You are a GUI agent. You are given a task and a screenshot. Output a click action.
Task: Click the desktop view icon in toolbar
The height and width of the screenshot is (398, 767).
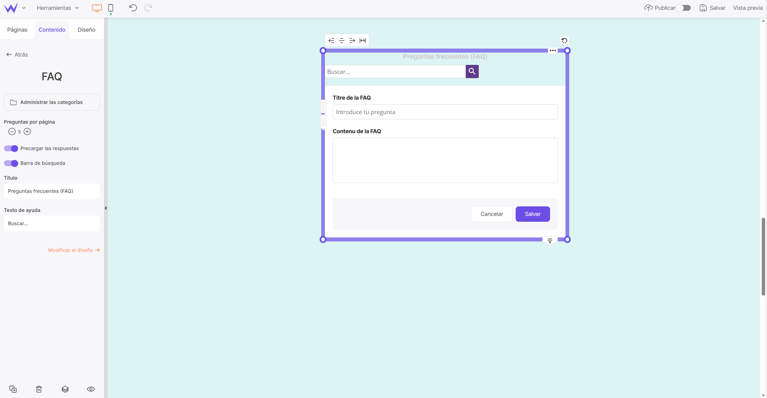click(96, 8)
